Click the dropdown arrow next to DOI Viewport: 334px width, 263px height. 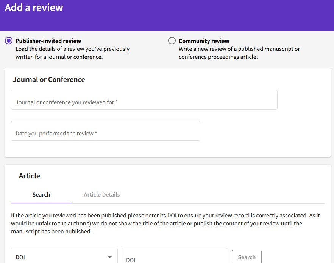(x=110, y=257)
